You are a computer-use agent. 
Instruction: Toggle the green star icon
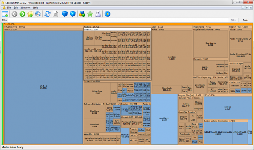(90, 14)
